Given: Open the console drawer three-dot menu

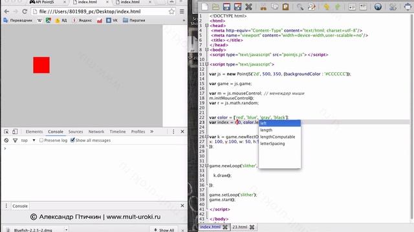Looking at the screenshot, I should pos(6,206).
